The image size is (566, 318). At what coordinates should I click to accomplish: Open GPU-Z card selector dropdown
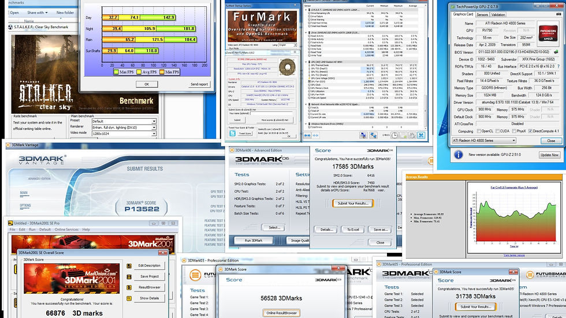tap(484, 141)
